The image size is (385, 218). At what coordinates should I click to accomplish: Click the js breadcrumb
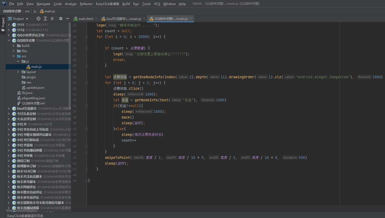click(x=35, y=11)
